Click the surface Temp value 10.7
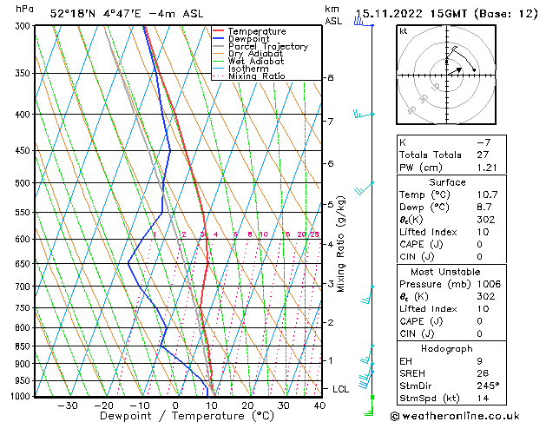 click(487, 195)
